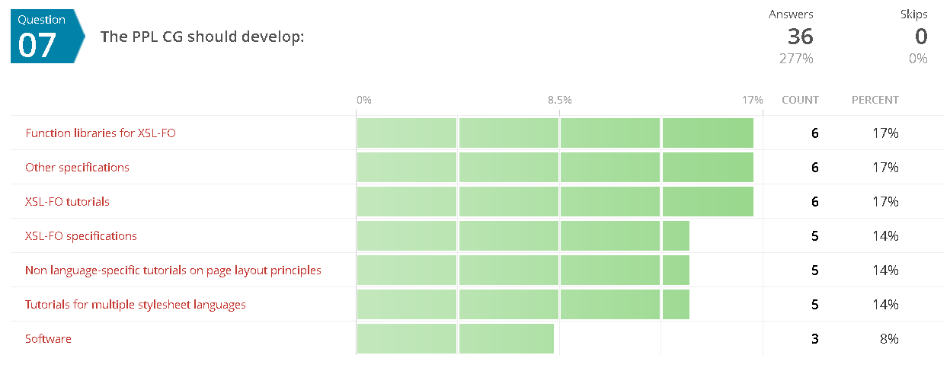This screenshot has width=950, height=368.
Task: Click the Answers total of 36
Action: (800, 36)
